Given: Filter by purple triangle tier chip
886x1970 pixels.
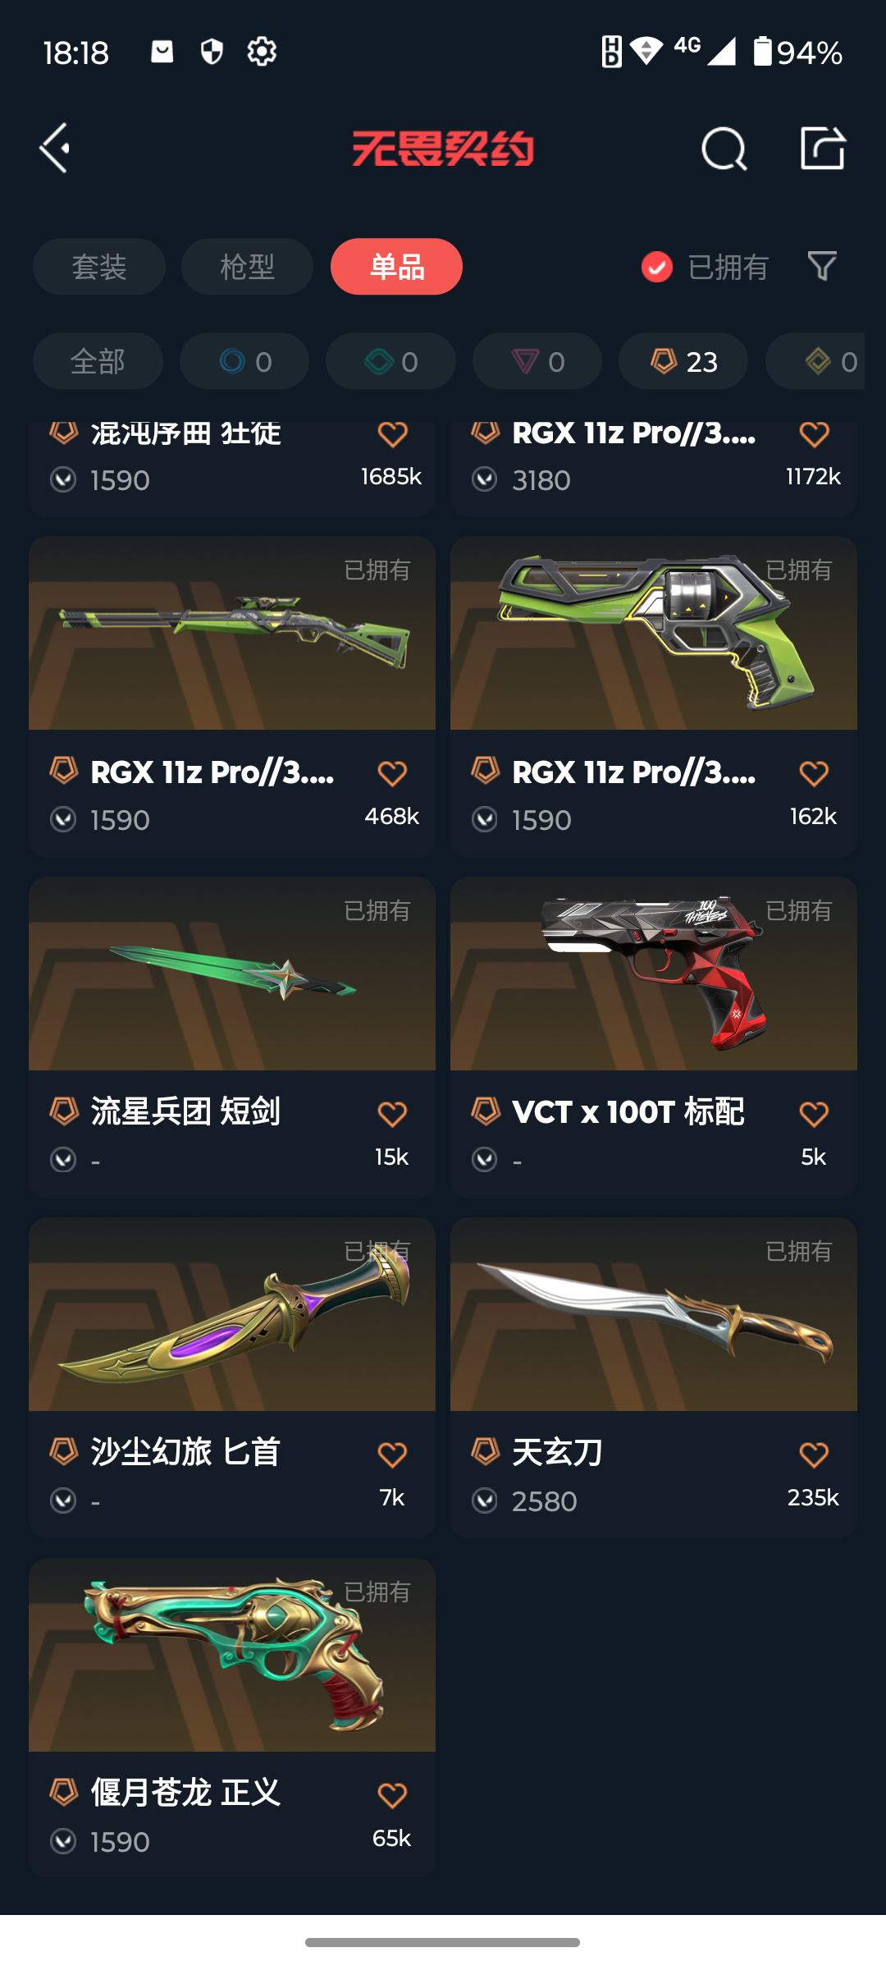Looking at the screenshot, I should (537, 361).
